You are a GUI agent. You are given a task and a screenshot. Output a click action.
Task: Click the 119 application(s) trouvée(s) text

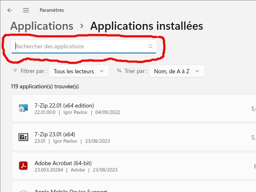click(x=45, y=86)
